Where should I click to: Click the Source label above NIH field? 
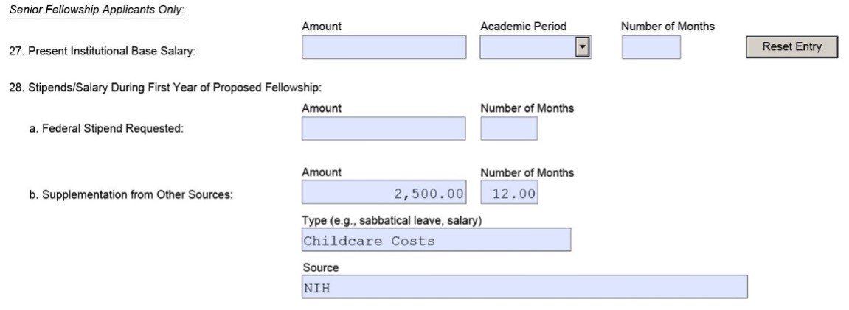(x=320, y=269)
